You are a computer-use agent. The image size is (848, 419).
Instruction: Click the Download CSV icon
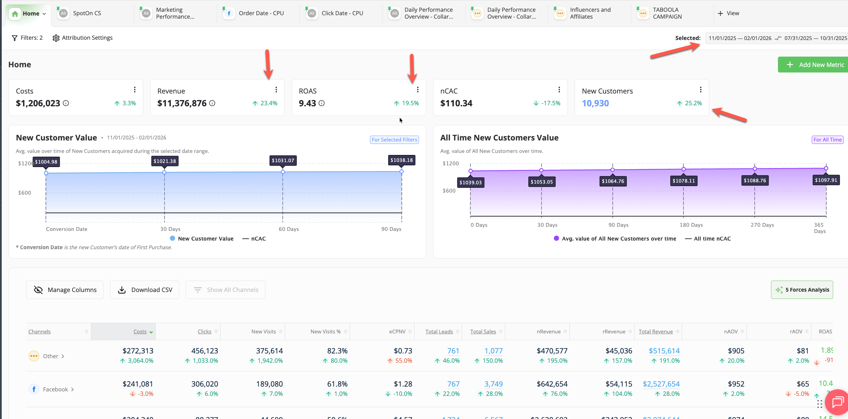pyautogui.click(x=122, y=290)
